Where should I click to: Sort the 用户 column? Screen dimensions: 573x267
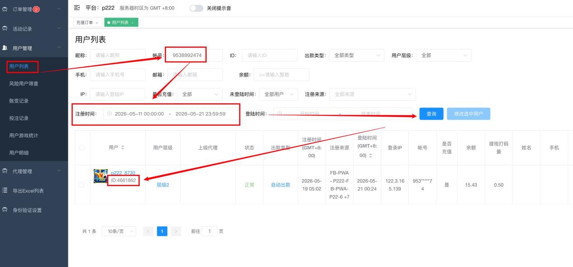[x=123, y=148]
